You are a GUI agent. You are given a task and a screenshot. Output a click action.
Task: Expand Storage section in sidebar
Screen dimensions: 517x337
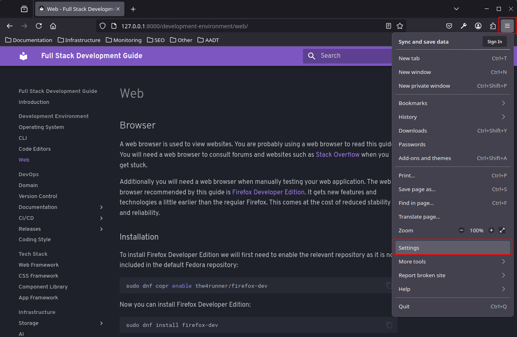101,323
